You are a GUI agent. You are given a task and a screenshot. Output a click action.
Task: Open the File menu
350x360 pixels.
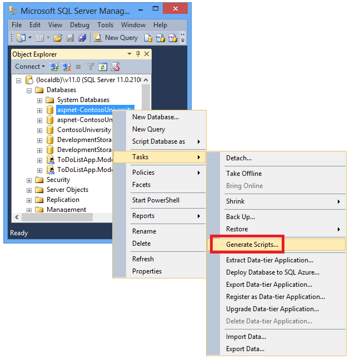pos(17,25)
